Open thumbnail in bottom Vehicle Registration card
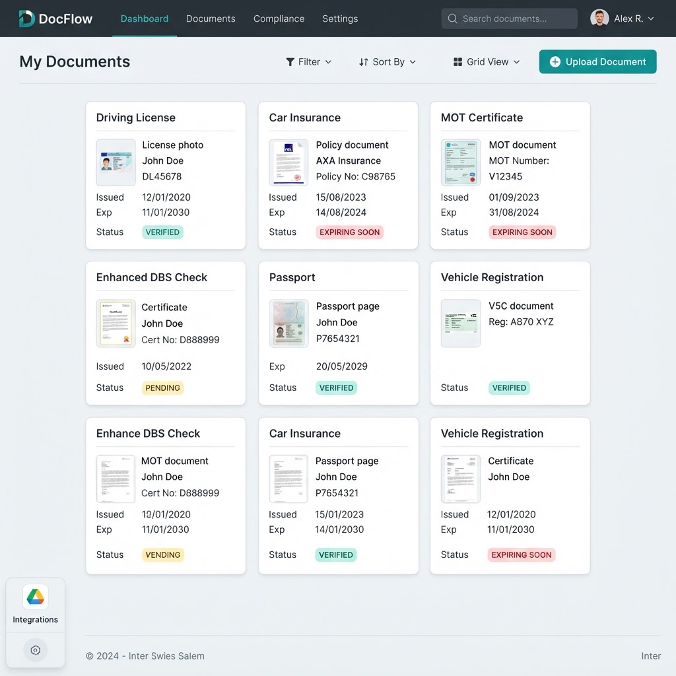The image size is (676, 676). (x=460, y=479)
